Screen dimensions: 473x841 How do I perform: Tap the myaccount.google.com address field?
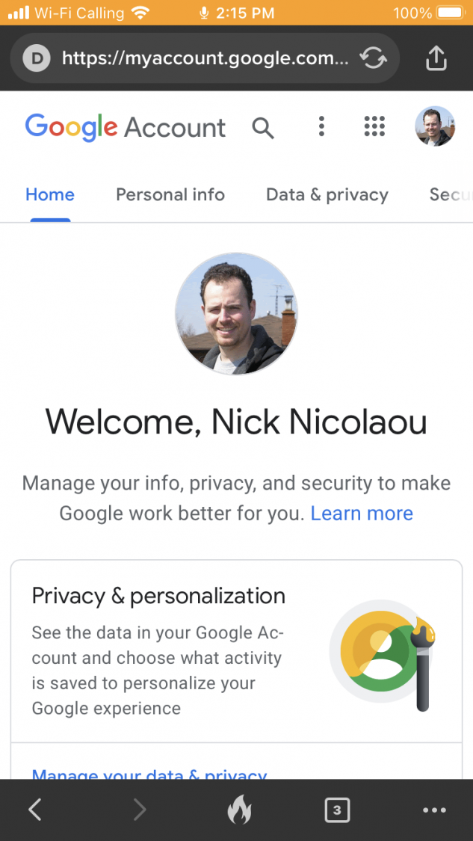point(205,58)
